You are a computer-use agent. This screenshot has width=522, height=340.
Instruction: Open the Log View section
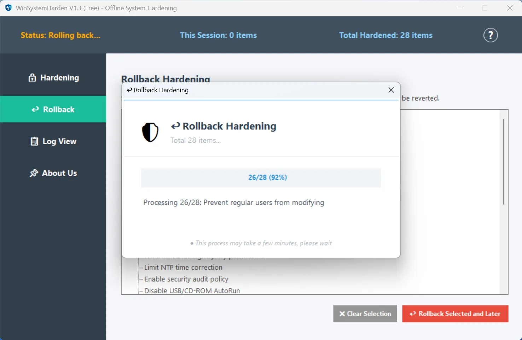coord(53,141)
